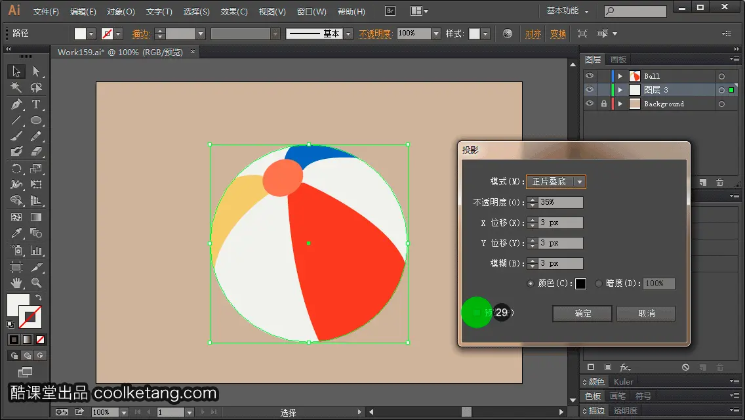Open the fill color dropdown in control bar
Image resolution: width=745 pixels, height=420 pixels.
pyautogui.click(x=91, y=33)
